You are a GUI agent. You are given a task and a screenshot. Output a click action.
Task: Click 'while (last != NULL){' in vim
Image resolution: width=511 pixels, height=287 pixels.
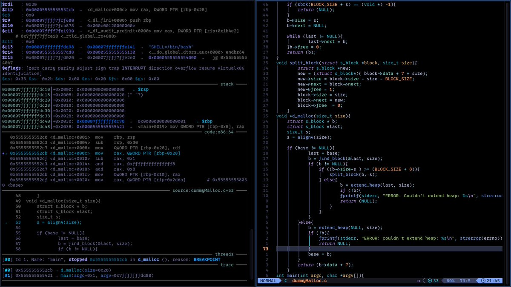(x=315, y=36)
